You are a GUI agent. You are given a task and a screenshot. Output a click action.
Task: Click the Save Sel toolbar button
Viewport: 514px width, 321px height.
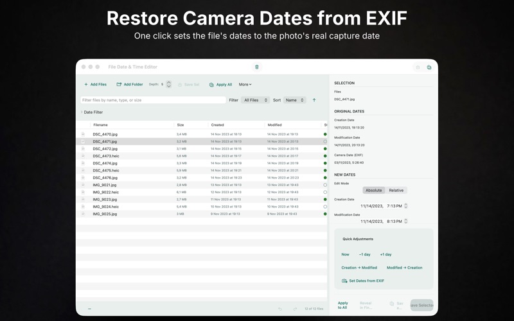(188, 85)
